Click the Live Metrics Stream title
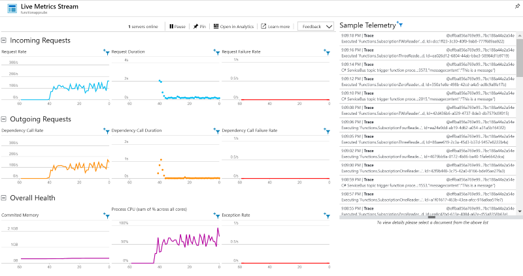 [x=50, y=7]
